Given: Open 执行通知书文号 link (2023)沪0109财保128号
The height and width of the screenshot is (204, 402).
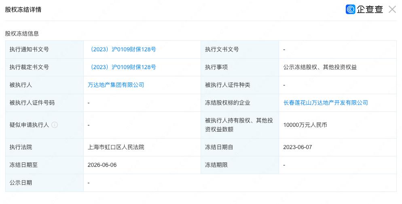Looking at the screenshot, I should click(122, 49).
